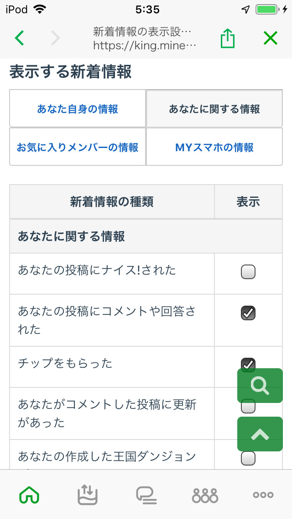Tap the browser back arrow
292x519 pixels.
pyautogui.click(x=20, y=38)
